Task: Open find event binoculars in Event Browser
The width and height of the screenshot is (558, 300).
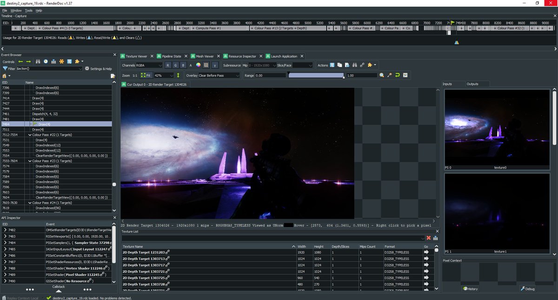Action: [x=39, y=61]
